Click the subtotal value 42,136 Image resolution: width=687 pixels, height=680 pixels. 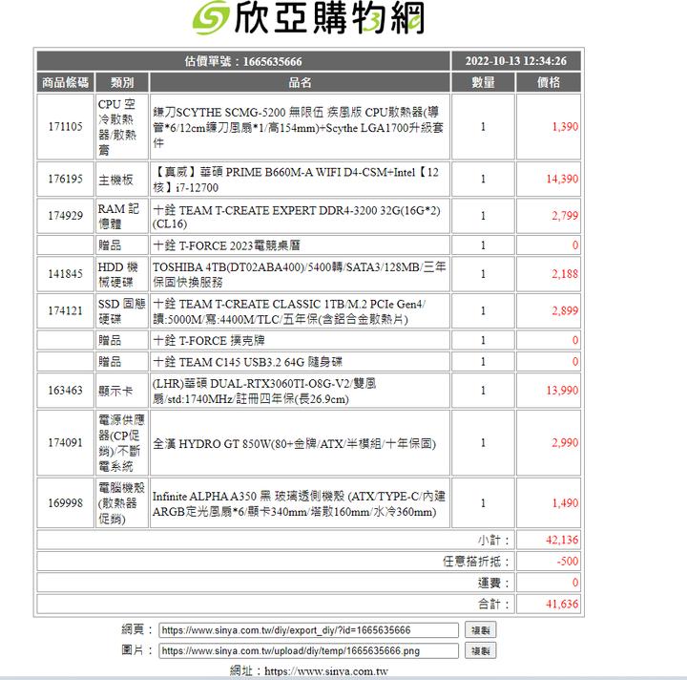click(x=562, y=540)
